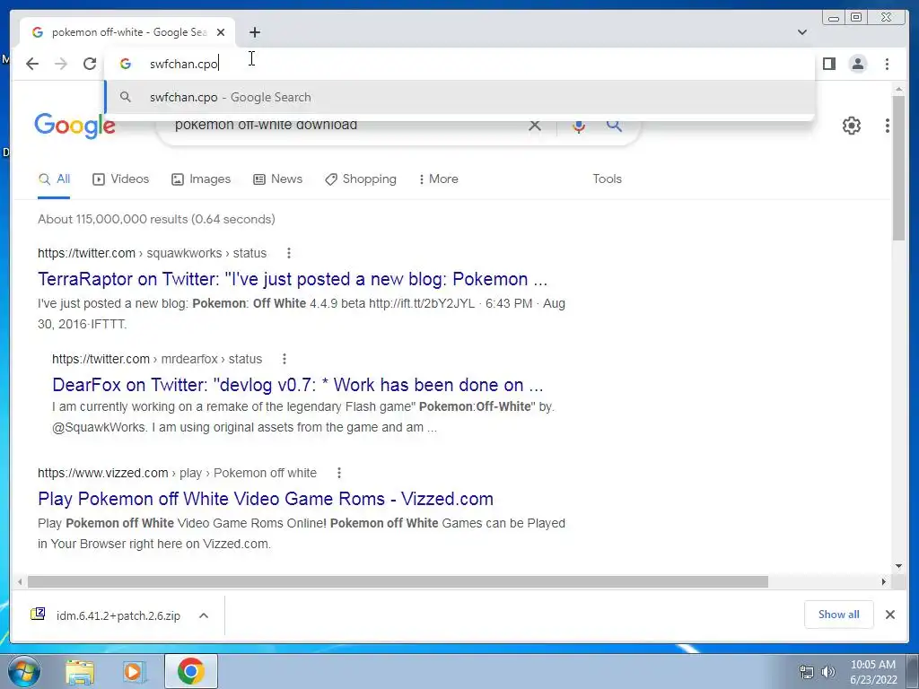This screenshot has width=919, height=689.
Task: Open the tab search chevron
Action: (x=801, y=32)
